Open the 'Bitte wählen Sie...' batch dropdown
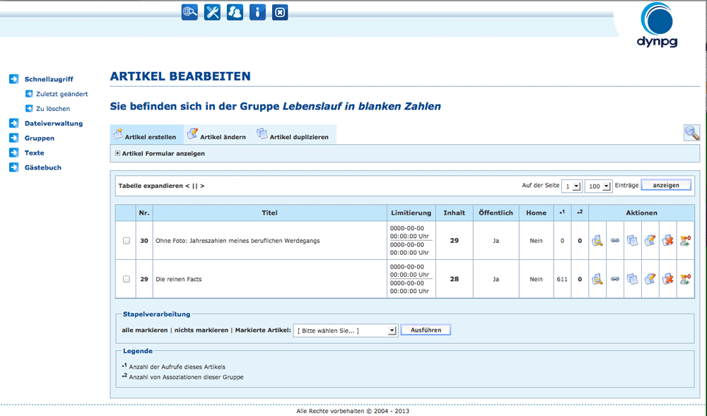The width and height of the screenshot is (707, 416). tap(346, 330)
